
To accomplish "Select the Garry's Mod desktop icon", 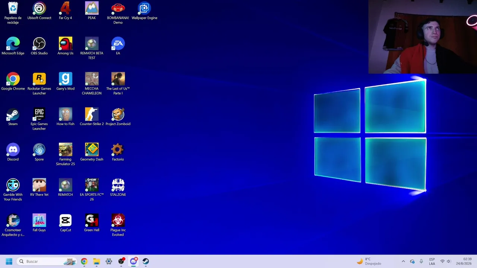I will click(x=65, y=82).
